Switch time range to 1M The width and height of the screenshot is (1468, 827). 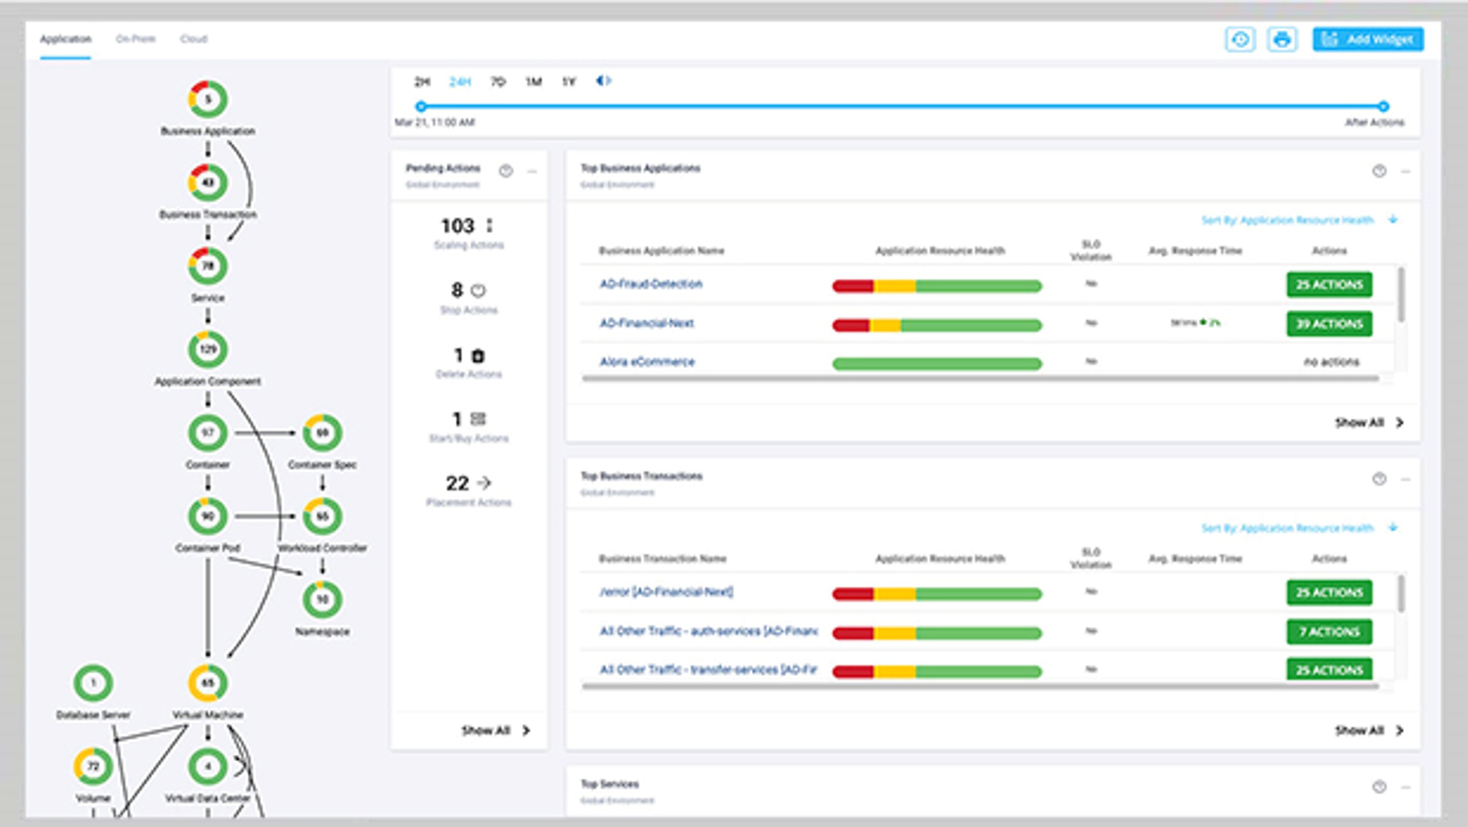tap(533, 82)
